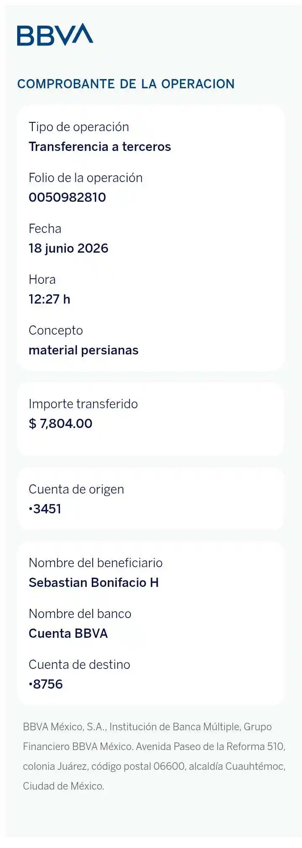Click the date 18 junio 2026
Viewport: 302px width, 848px height.
68,248
